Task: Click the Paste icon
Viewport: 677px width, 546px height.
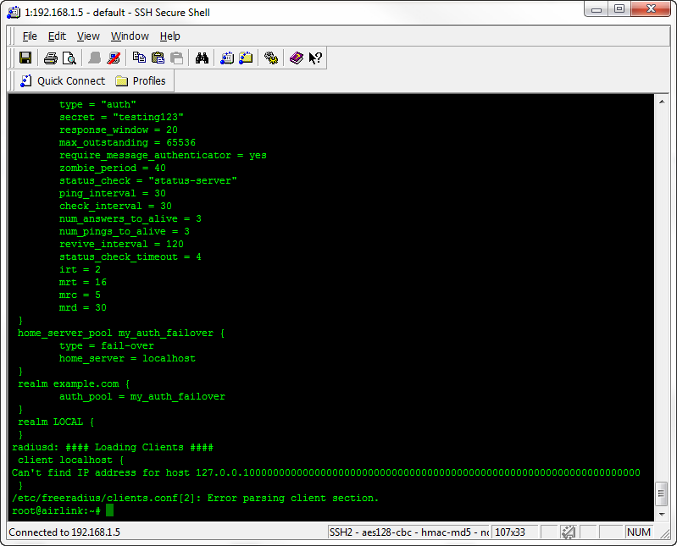Action: [158, 58]
